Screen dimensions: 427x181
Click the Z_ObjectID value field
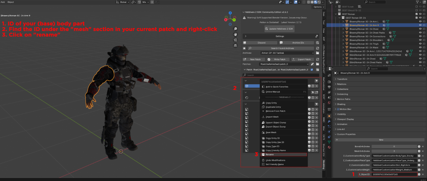pos(394,174)
